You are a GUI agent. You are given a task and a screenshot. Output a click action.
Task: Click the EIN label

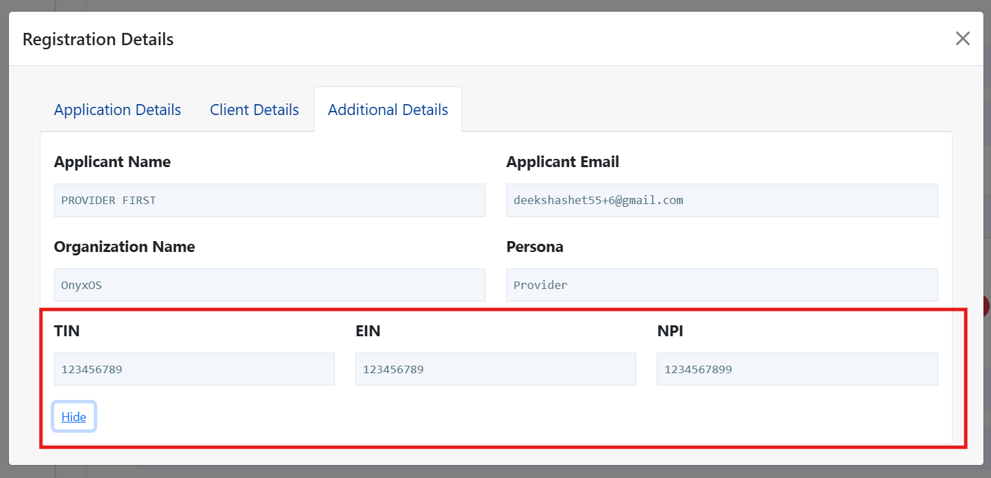(368, 331)
